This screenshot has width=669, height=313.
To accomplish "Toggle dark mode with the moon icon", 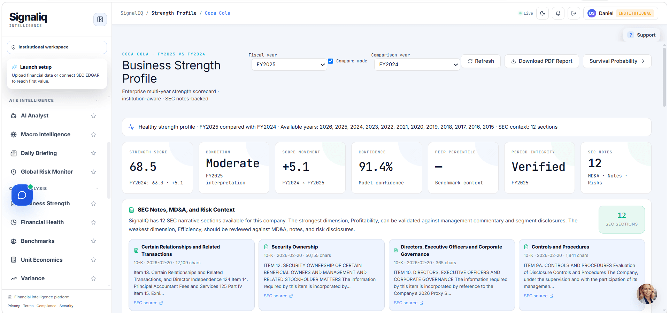I will pos(543,13).
